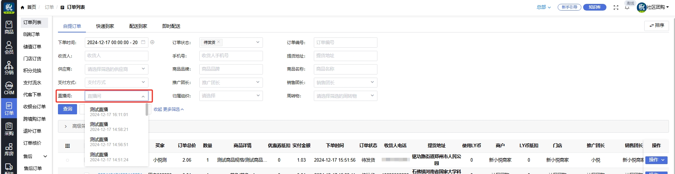
Task: Select the radio circle in the first order row
Action: [x=67, y=160]
